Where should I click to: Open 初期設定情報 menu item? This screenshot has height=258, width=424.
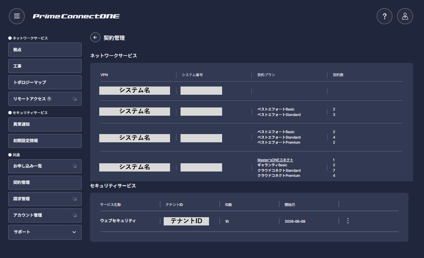point(45,141)
